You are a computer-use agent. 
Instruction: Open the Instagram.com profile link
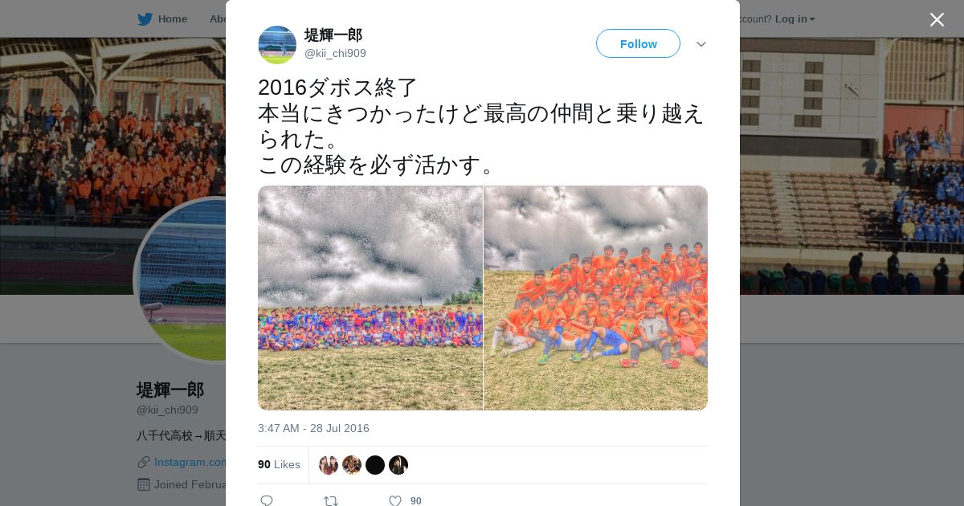[x=190, y=462]
